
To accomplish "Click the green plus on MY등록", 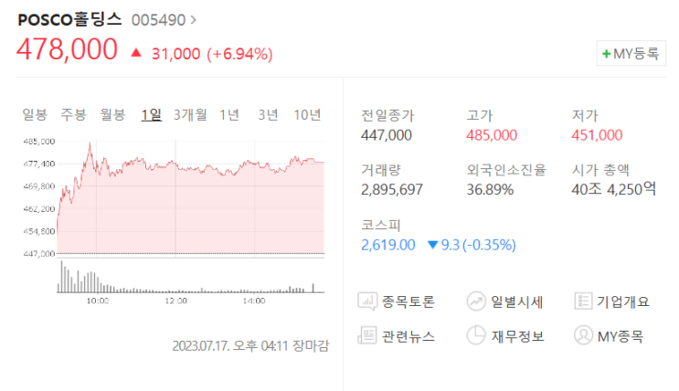I will pos(606,54).
